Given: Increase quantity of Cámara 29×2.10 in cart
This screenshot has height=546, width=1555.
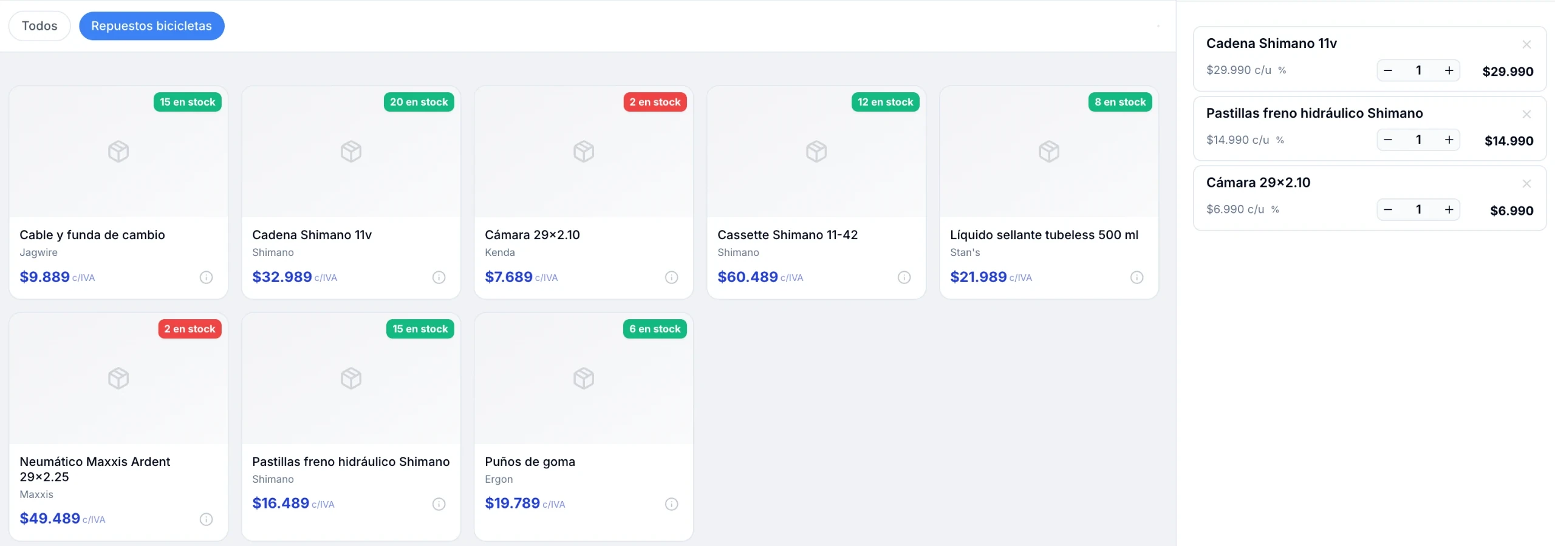Looking at the screenshot, I should (x=1449, y=209).
